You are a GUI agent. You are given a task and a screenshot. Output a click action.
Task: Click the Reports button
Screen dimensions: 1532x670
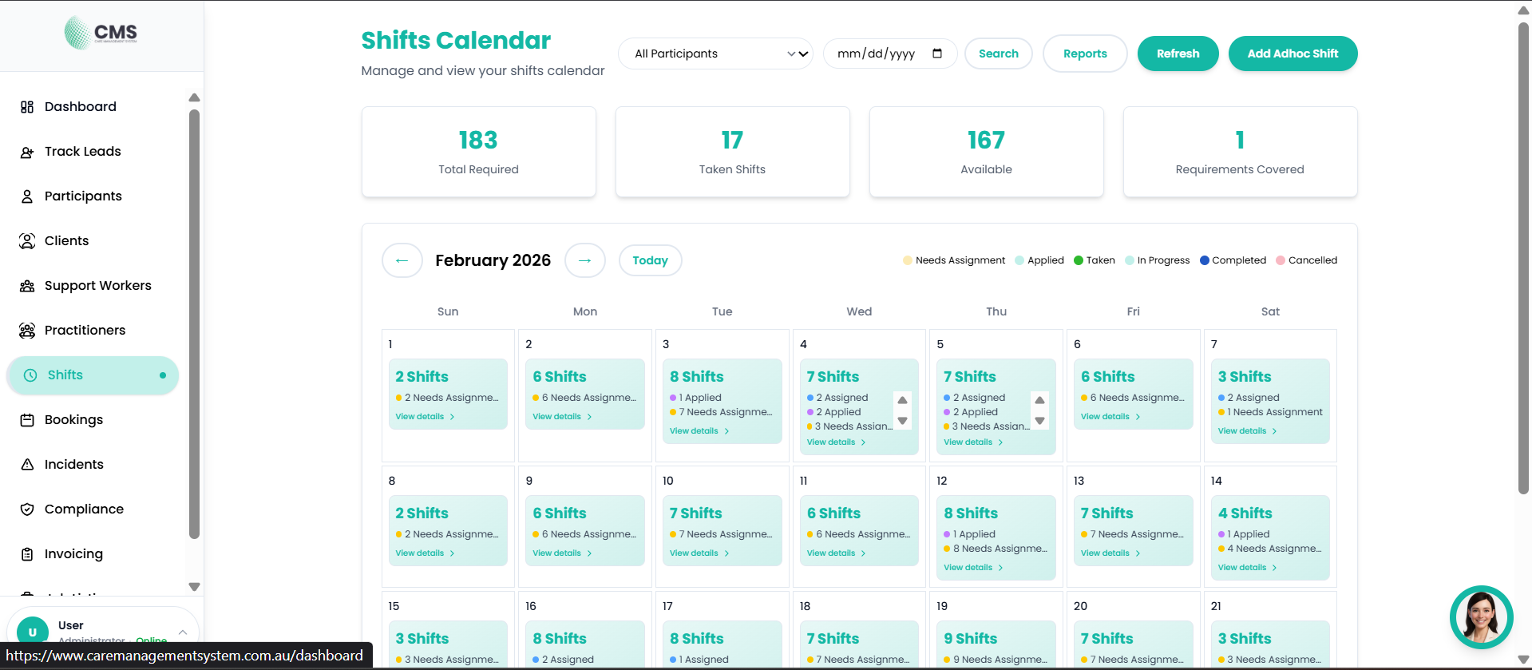[x=1085, y=54]
